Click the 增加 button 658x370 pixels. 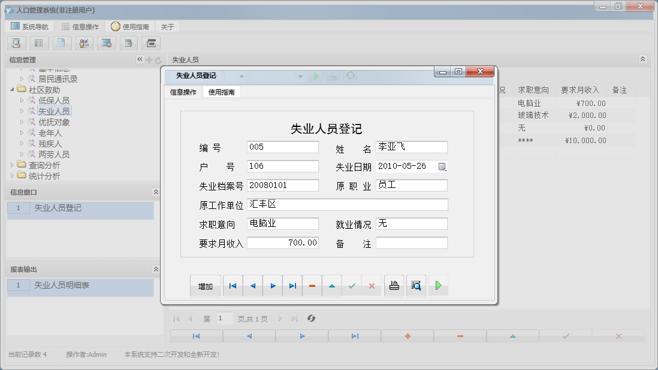[x=205, y=286]
